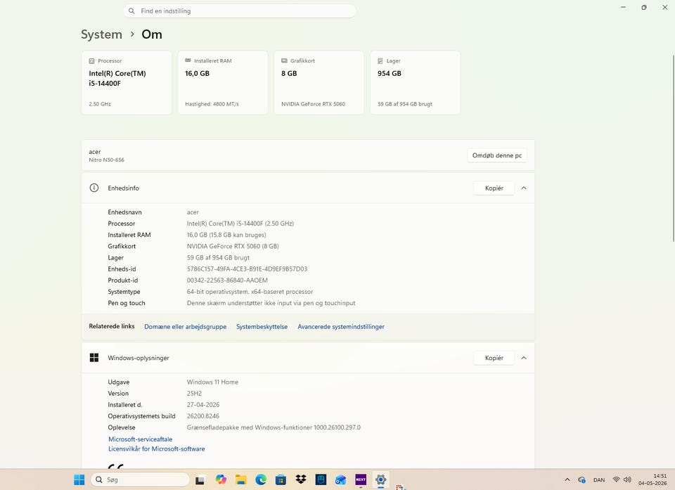Collapse the Windows-oplysninger section chevron

click(524, 358)
